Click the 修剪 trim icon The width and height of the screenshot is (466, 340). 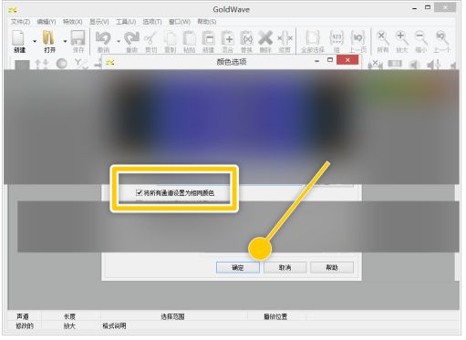coord(285,38)
